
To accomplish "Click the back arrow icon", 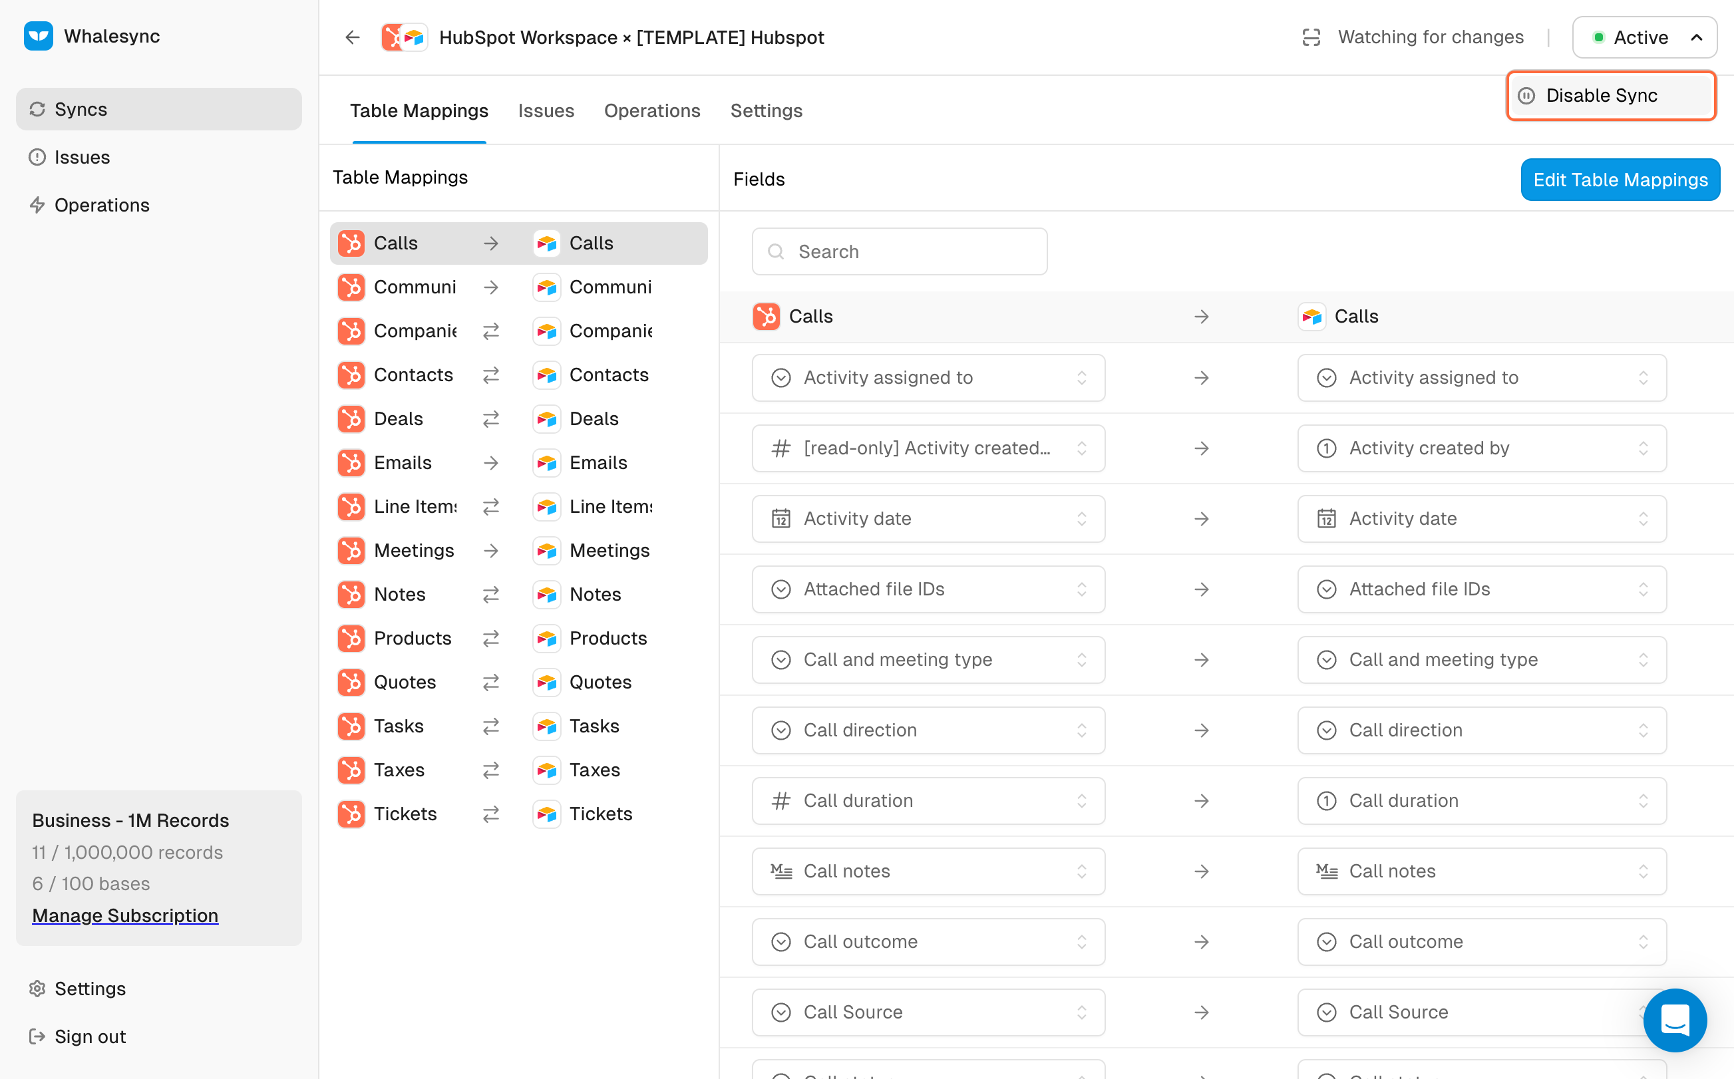I will 353,37.
